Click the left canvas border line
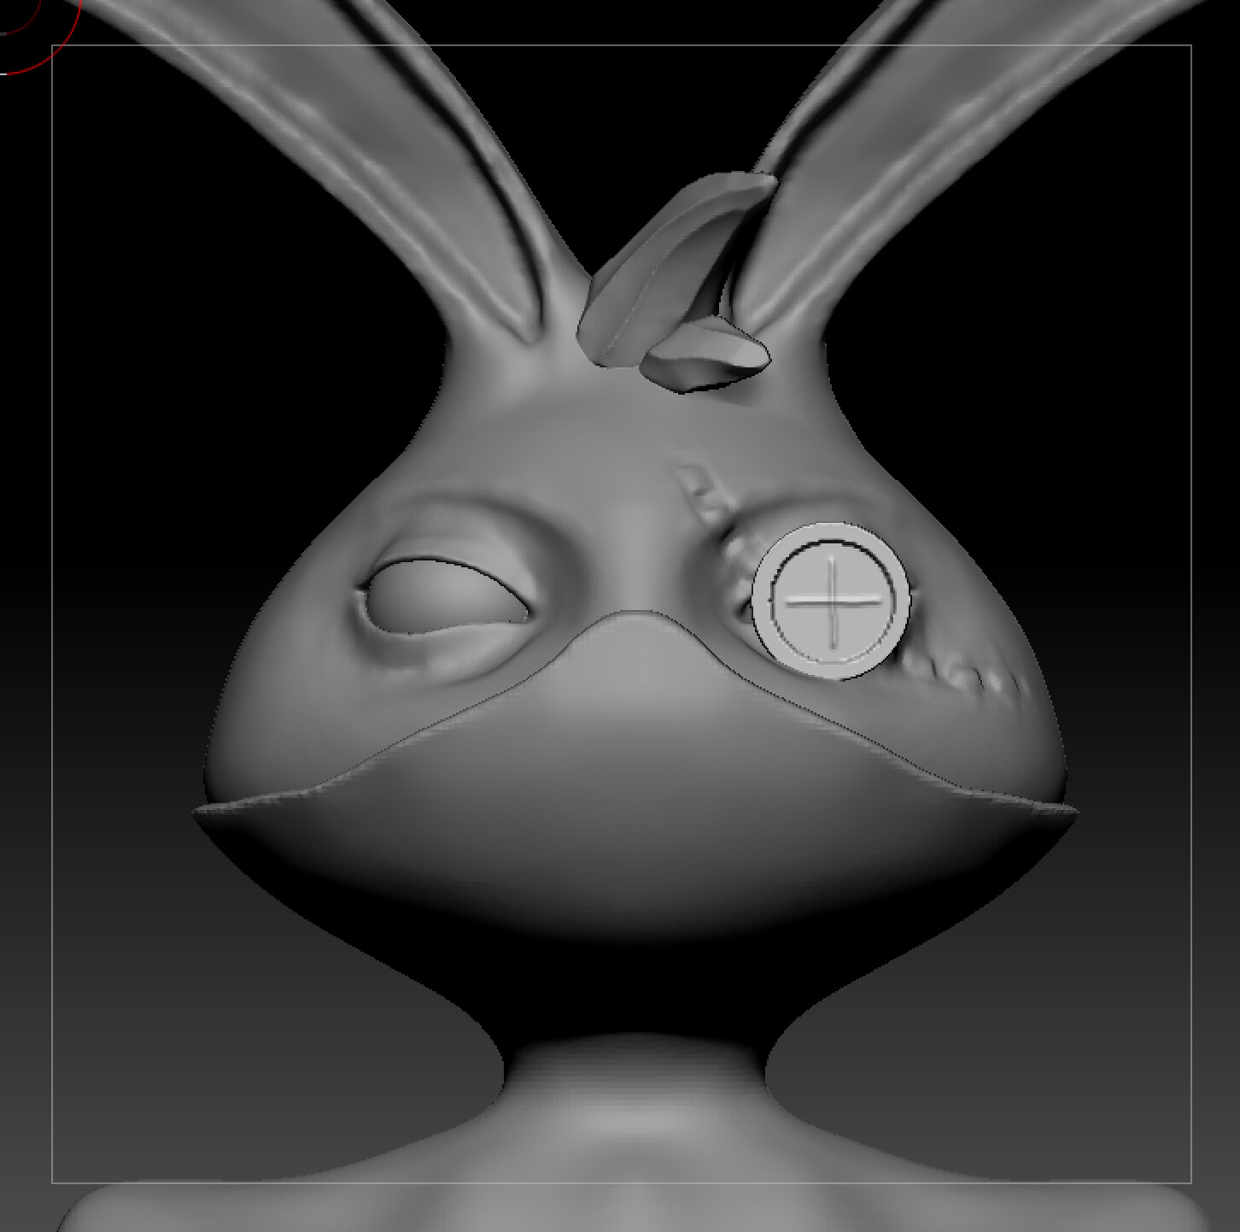Viewport: 1240px width, 1232px height. point(53,598)
